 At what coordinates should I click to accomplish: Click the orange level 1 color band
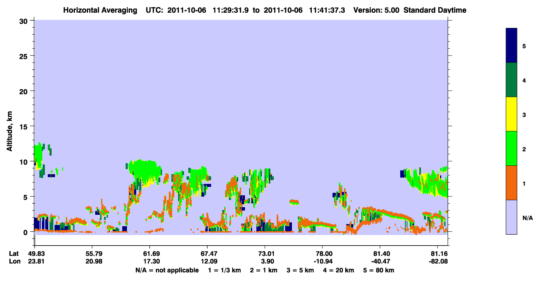pos(511,183)
